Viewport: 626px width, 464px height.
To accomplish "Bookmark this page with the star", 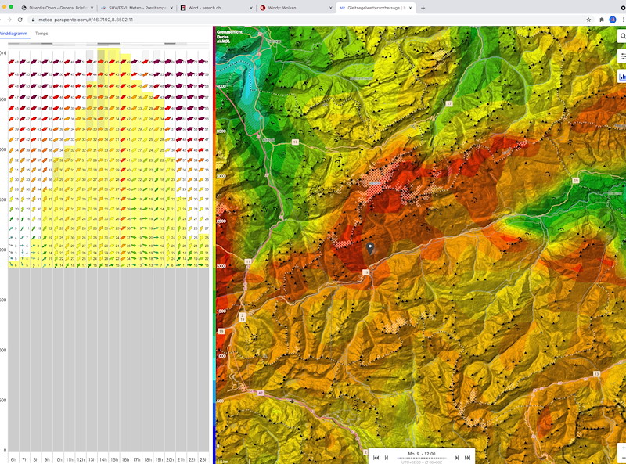I will (x=588, y=20).
